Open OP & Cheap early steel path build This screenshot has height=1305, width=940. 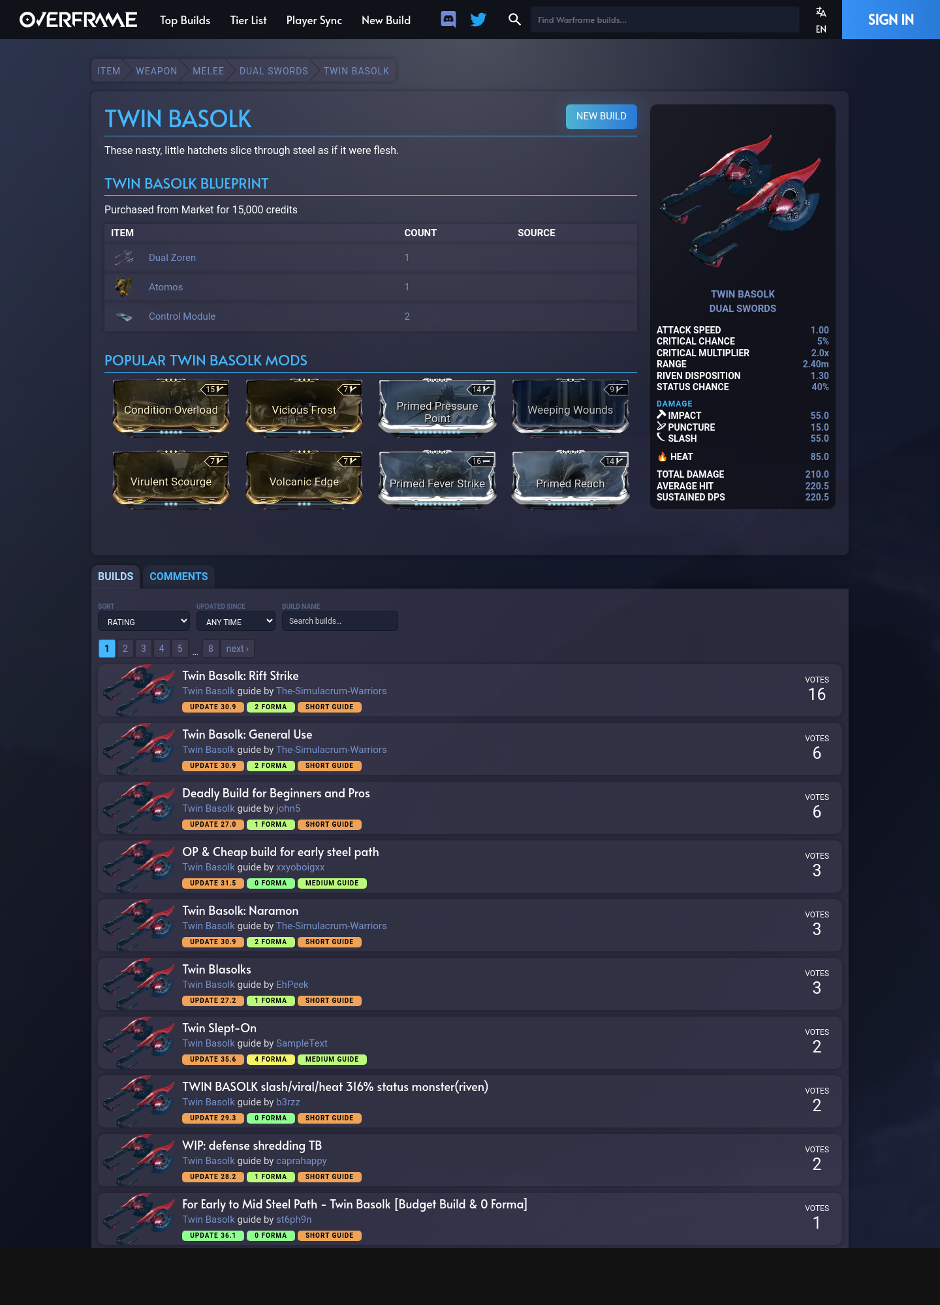(x=281, y=852)
